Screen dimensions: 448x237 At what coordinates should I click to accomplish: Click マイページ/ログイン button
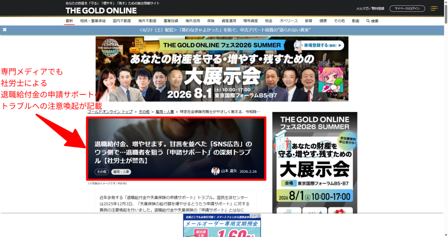click(407, 9)
